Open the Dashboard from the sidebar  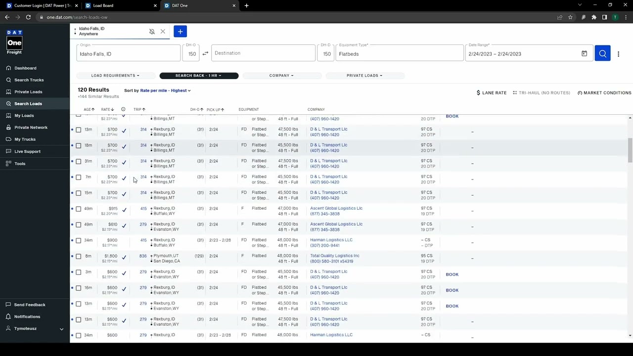[x=25, y=68]
